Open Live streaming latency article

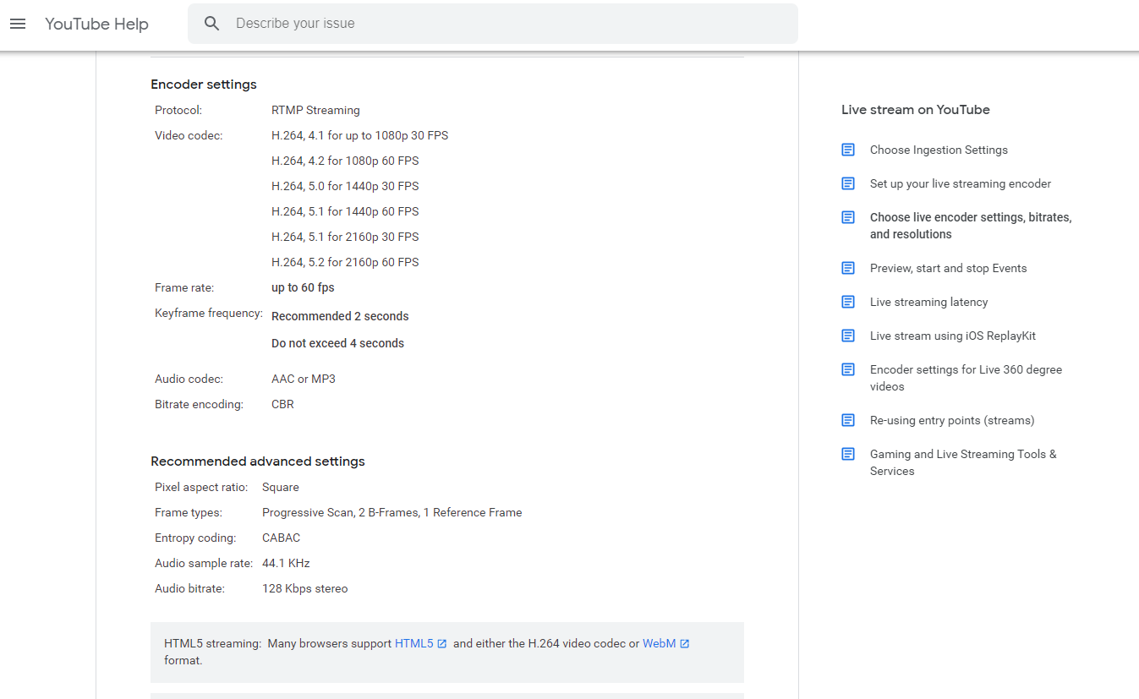point(928,302)
